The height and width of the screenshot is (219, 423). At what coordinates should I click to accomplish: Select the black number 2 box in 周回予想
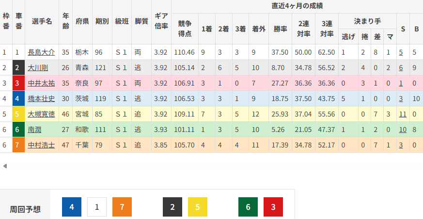click(172, 207)
